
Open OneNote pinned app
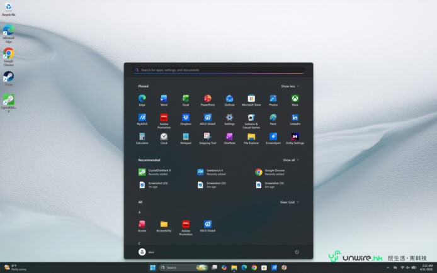coord(229,138)
